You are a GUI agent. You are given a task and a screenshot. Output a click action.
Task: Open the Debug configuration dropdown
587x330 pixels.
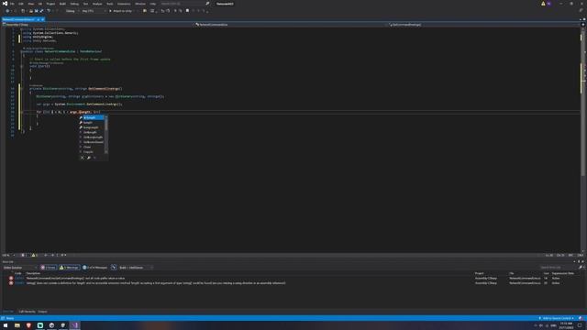pyautogui.click(x=72, y=11)
